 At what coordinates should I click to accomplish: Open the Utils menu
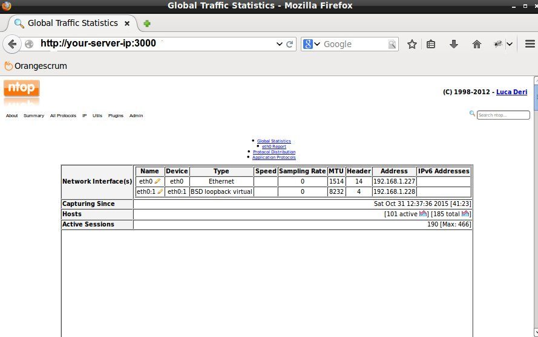tap(97, 116)
